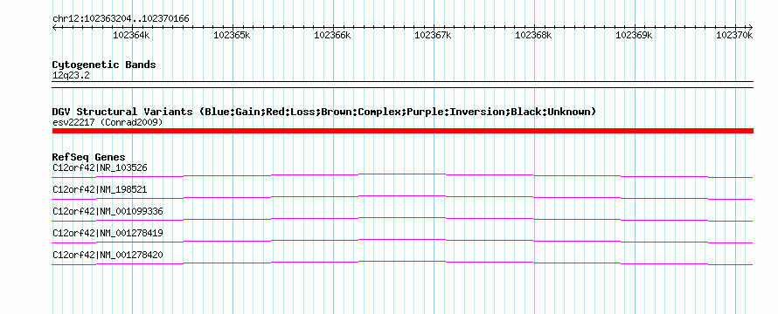
Task: Select the DGV Structural Variants track title
Action: [x=324, y=112]
